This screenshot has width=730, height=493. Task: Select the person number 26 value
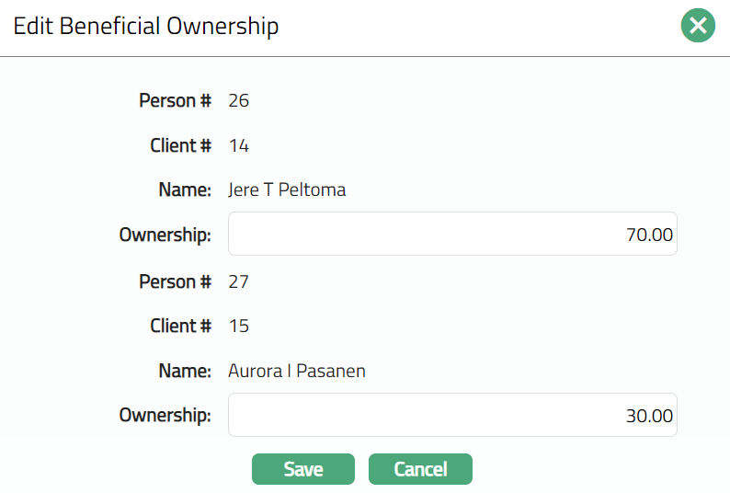239,100
